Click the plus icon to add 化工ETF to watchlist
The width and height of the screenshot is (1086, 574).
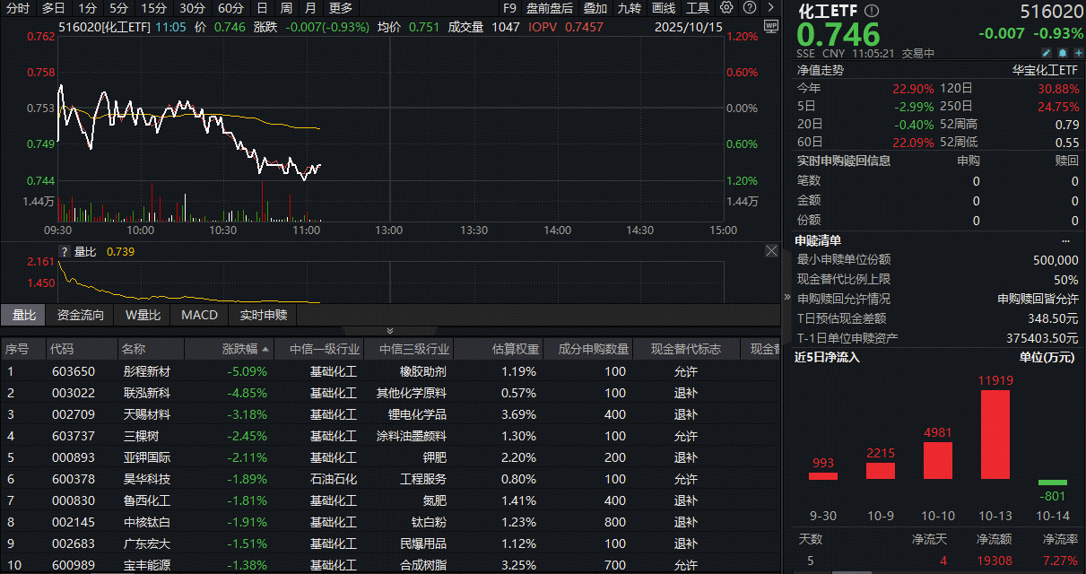(1079, 53)
